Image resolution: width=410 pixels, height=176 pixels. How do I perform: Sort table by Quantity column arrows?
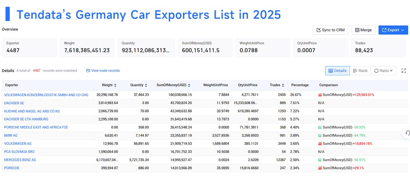(146, 85)
